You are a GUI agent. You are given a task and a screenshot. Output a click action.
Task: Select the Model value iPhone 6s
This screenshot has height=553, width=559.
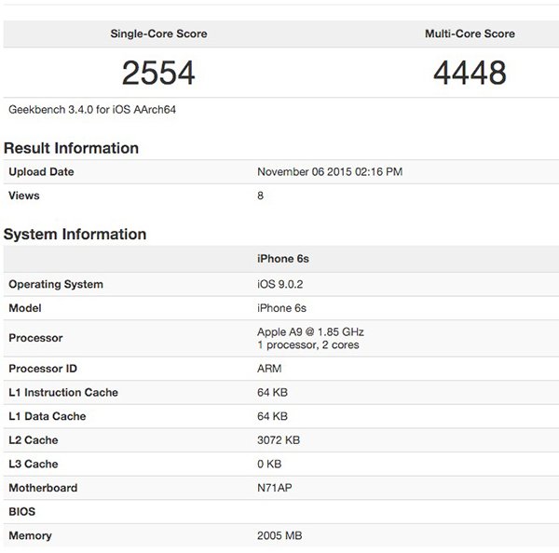(x=282, y=308)
